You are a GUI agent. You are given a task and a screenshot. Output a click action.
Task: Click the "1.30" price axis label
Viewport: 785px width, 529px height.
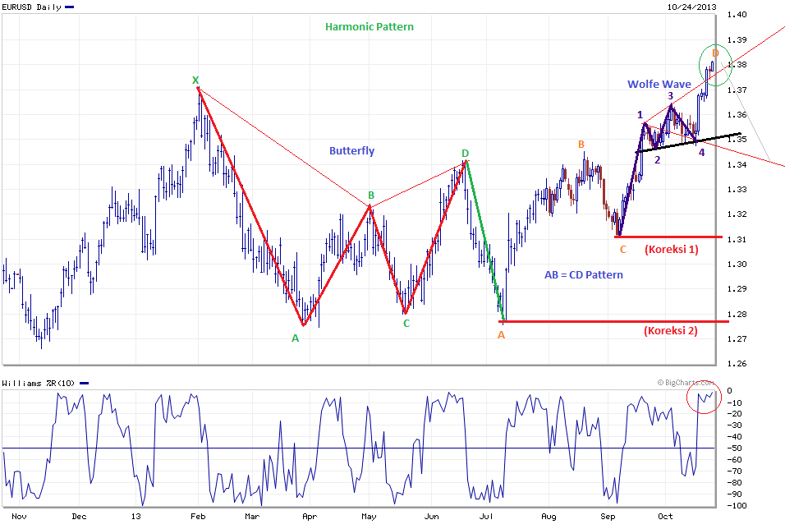pos(737,264)
